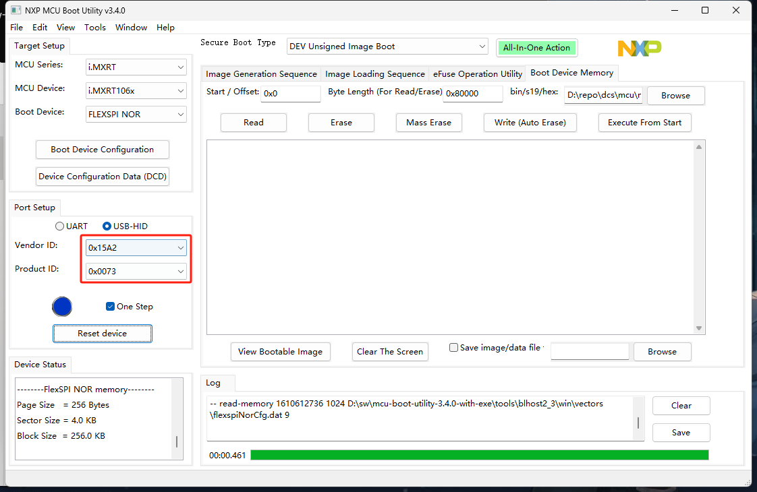
Task: Click the Reset device button
Action: 103,334
